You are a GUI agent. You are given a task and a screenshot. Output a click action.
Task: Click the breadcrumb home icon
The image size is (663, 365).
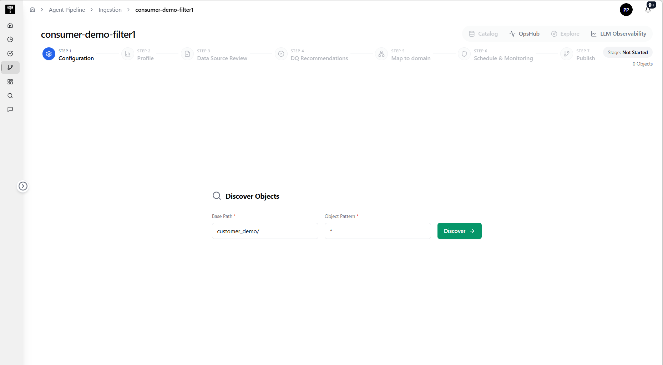coord(32,10)
